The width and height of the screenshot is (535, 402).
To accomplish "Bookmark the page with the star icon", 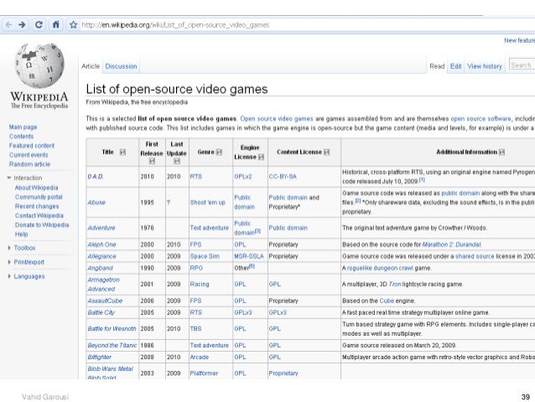I will pyautogui.click(x=74, y=25).
